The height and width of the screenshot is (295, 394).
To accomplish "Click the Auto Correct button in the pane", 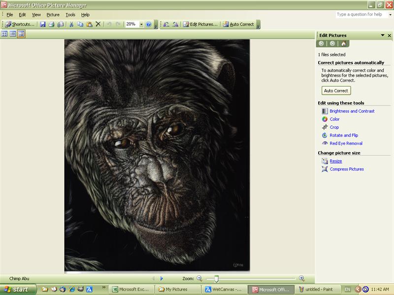I will (336, 90).
